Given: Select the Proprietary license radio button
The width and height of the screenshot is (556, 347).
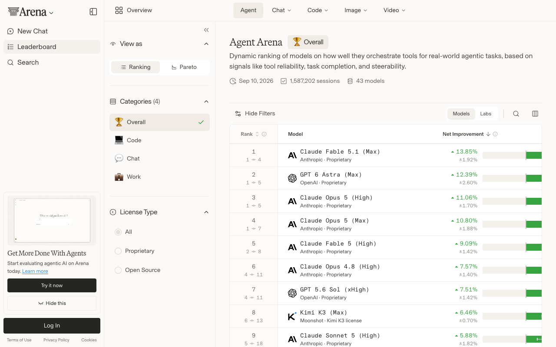Looking at the screenshot, I should (118, 251).
